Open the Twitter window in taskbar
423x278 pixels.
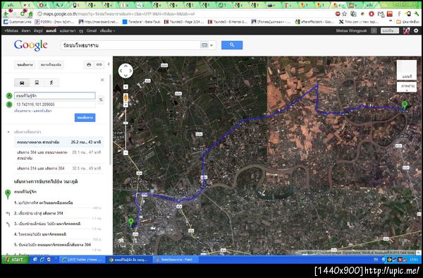[x=82, y=260]
